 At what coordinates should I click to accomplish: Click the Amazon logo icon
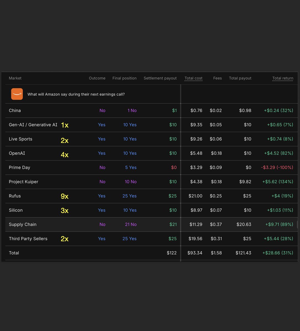tap(17, 94)
